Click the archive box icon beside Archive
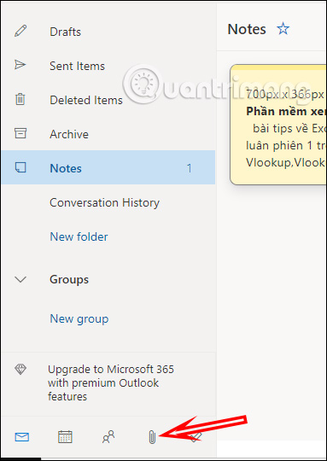327x461 pixels. [x=20, y=133]
